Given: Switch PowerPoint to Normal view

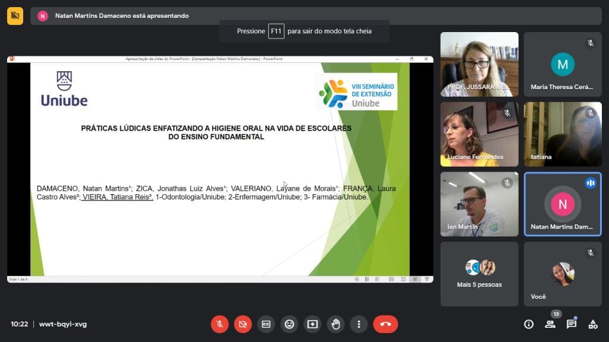Looking at the screenshot, I should point(391,279).
